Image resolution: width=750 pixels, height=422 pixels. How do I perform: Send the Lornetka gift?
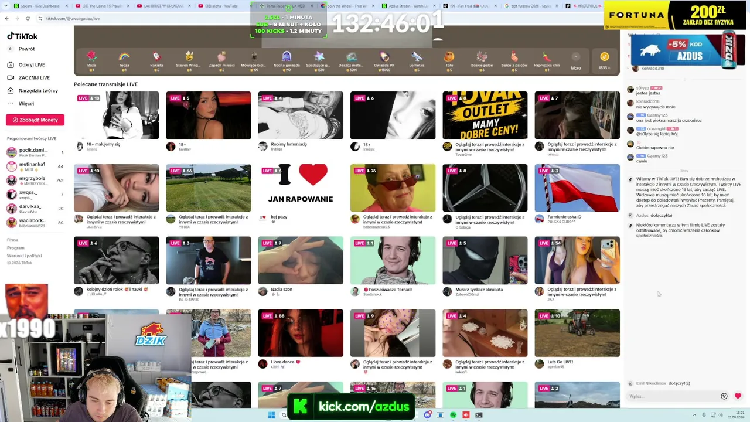tap(417, 60)
